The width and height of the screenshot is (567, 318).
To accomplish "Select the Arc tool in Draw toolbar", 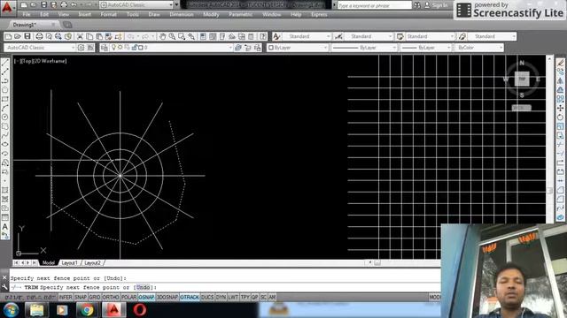I will click(5, 108).
